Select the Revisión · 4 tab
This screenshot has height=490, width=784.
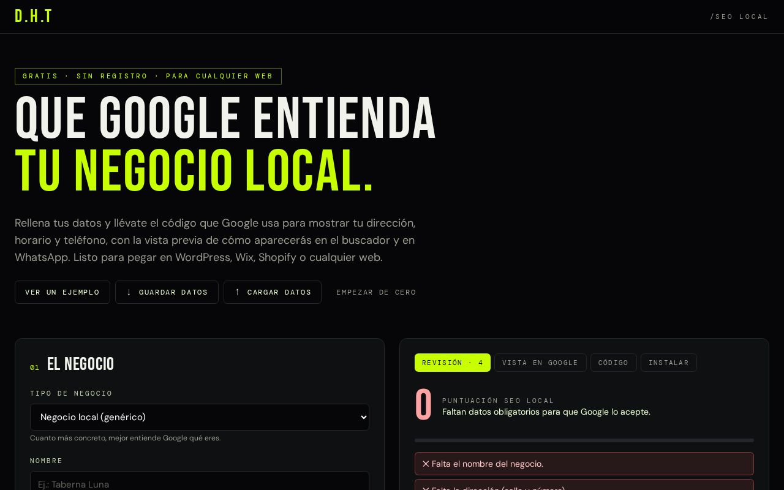tap(453, 363)
